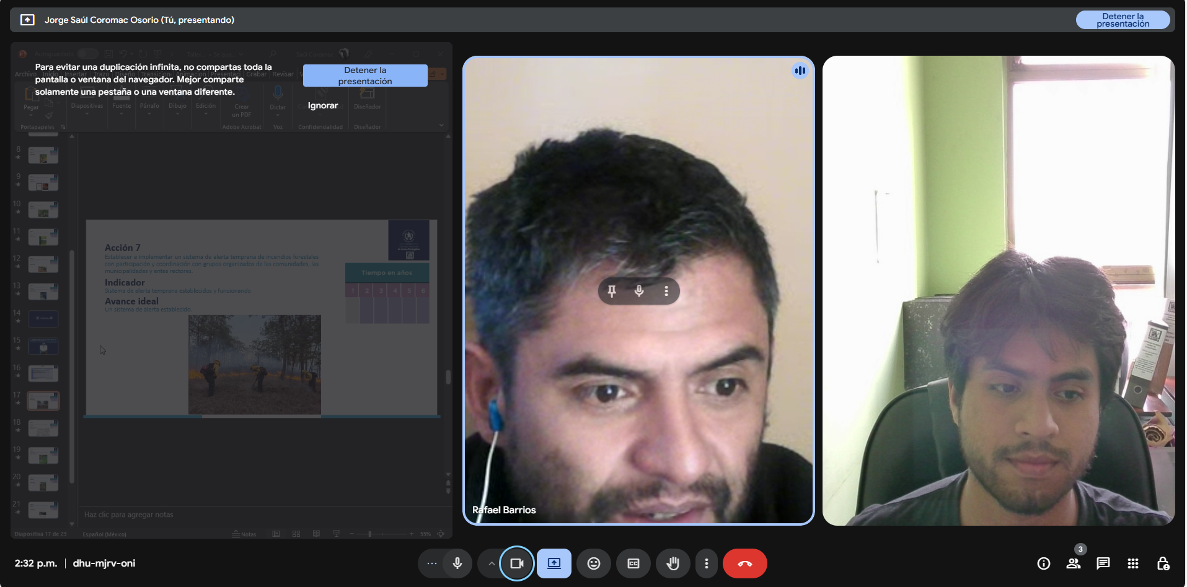The width and height of the screenshot is (1187, 587).
Task: Open meeting details info
Action: [x=1044, y=563]
